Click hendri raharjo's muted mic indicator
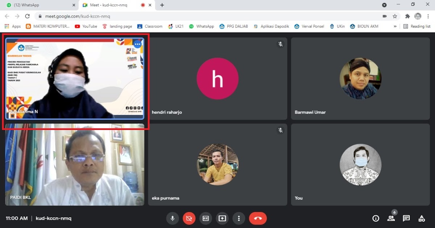Screen dimensions: 435x228 [x=279, y=44]
